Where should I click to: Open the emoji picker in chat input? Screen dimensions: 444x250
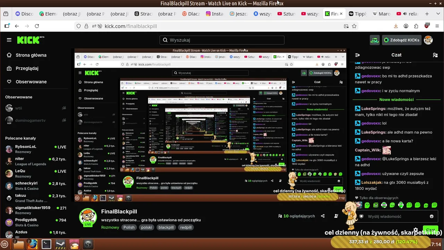click(x=432, y=216)
